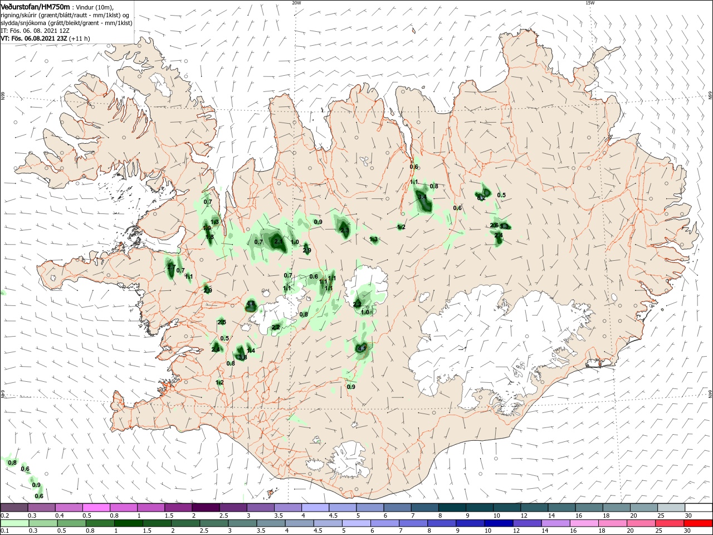This screenshot has width=713, height=535.
Task: Click the 2.7 value on the Snæfellsnes peninsula
Action: [x=171, y=267]
